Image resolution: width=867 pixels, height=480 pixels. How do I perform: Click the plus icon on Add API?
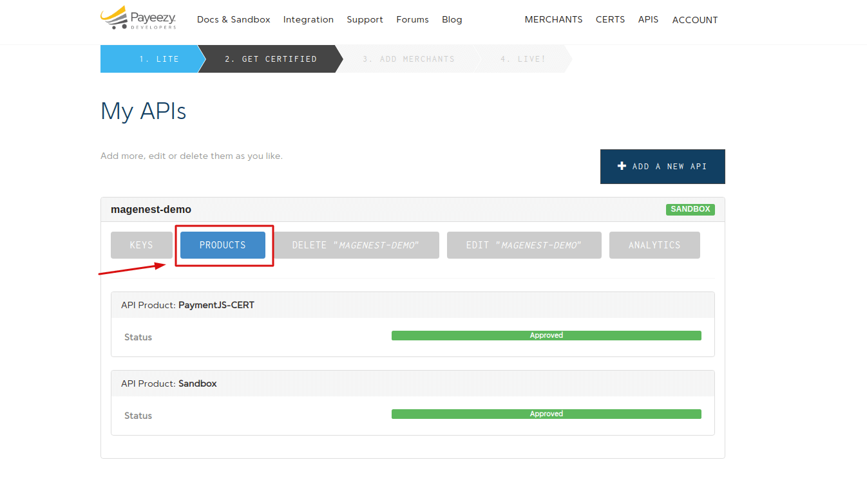coord(622,166)
